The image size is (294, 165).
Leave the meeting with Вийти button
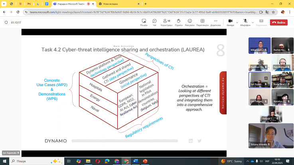[278, 22]
